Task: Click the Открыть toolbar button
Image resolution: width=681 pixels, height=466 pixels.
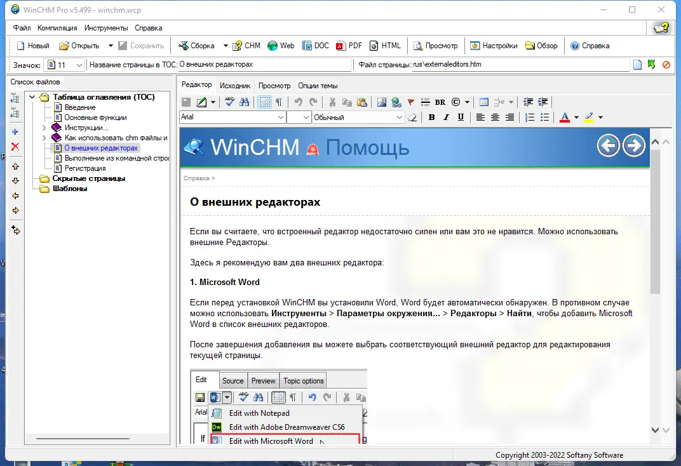Action: coord(79,46)
